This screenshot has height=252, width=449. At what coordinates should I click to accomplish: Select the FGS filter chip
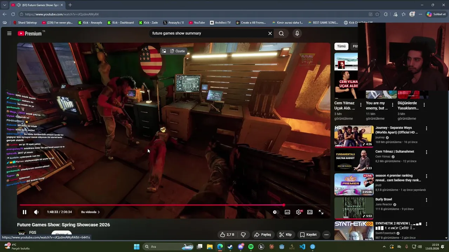[x=355, y=46]
